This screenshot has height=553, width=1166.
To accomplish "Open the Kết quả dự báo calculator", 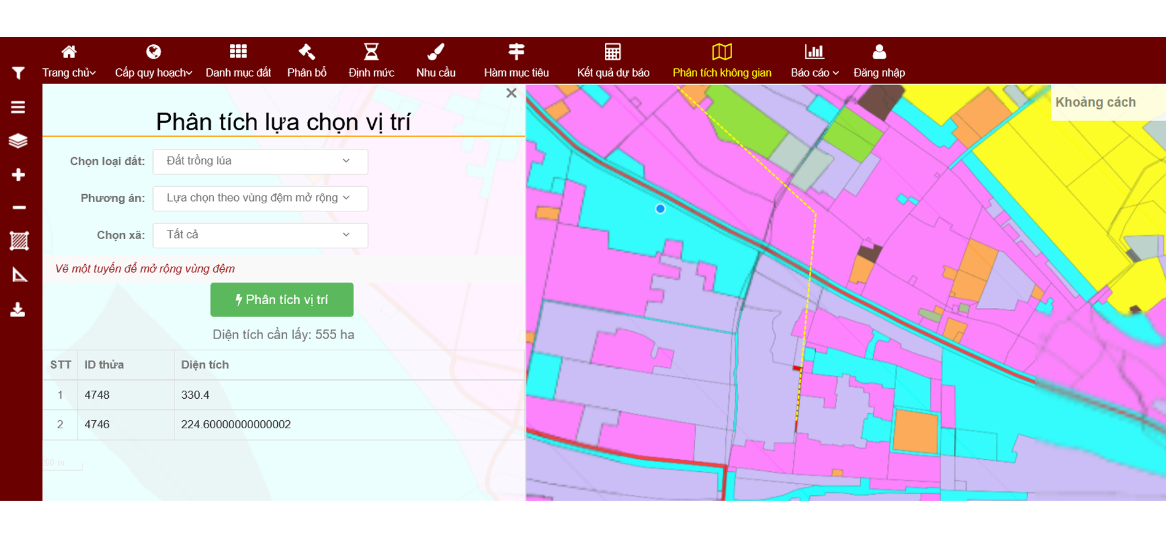I will coord(613,61).
